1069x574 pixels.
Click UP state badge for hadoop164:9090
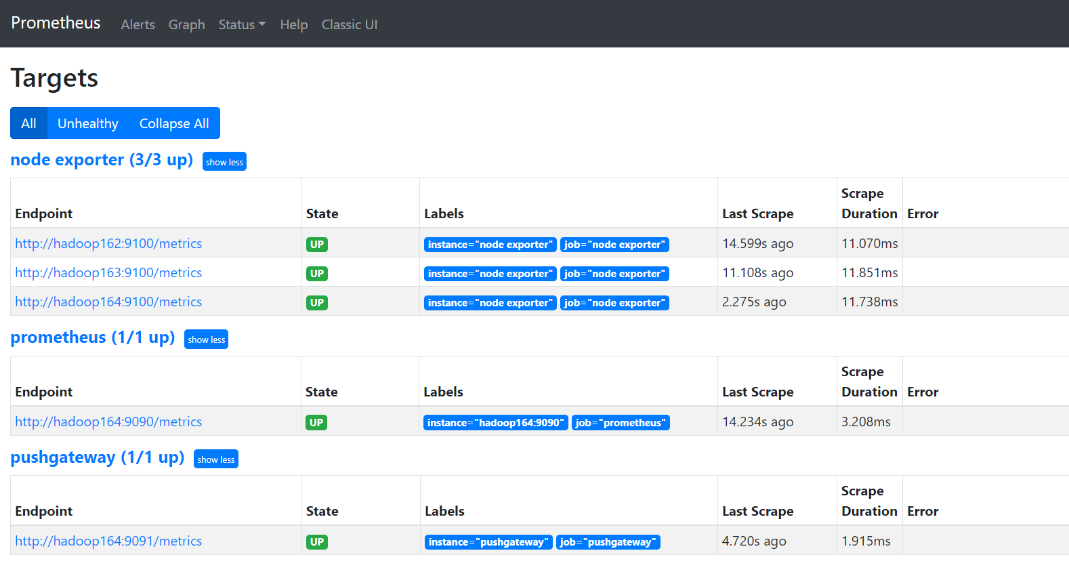316,423
